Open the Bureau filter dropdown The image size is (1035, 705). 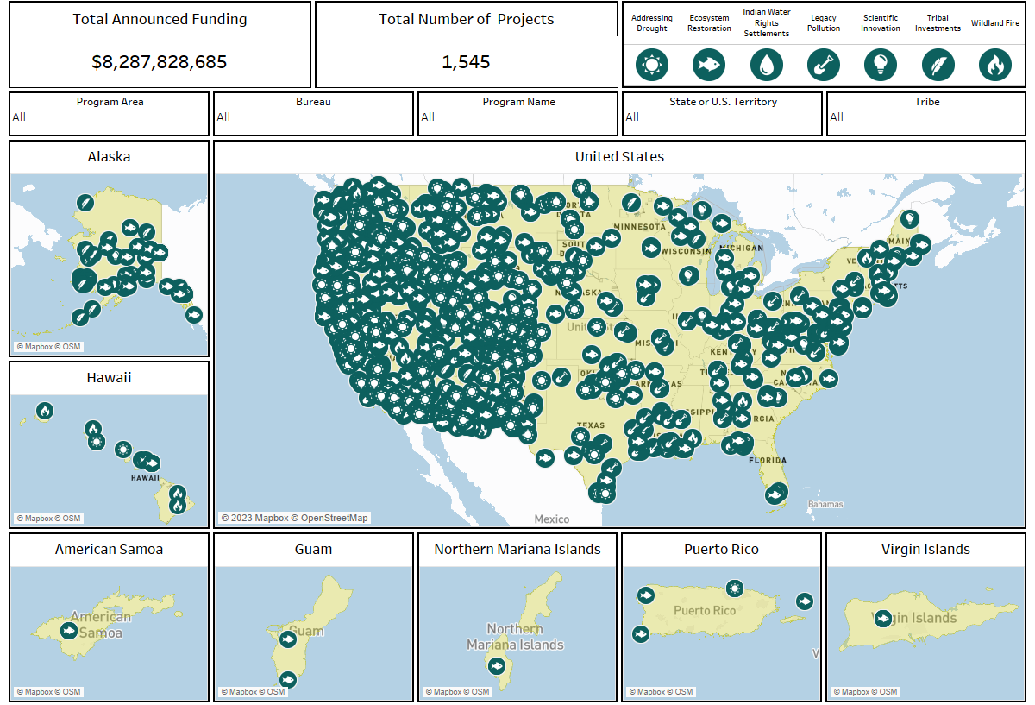[313, 116]
